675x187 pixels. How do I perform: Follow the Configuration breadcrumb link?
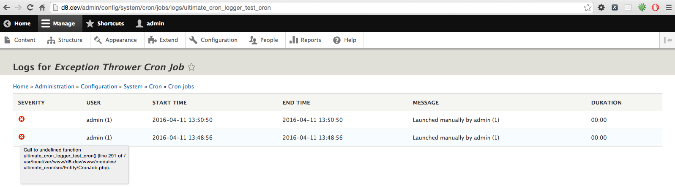(x=99, y=86)
